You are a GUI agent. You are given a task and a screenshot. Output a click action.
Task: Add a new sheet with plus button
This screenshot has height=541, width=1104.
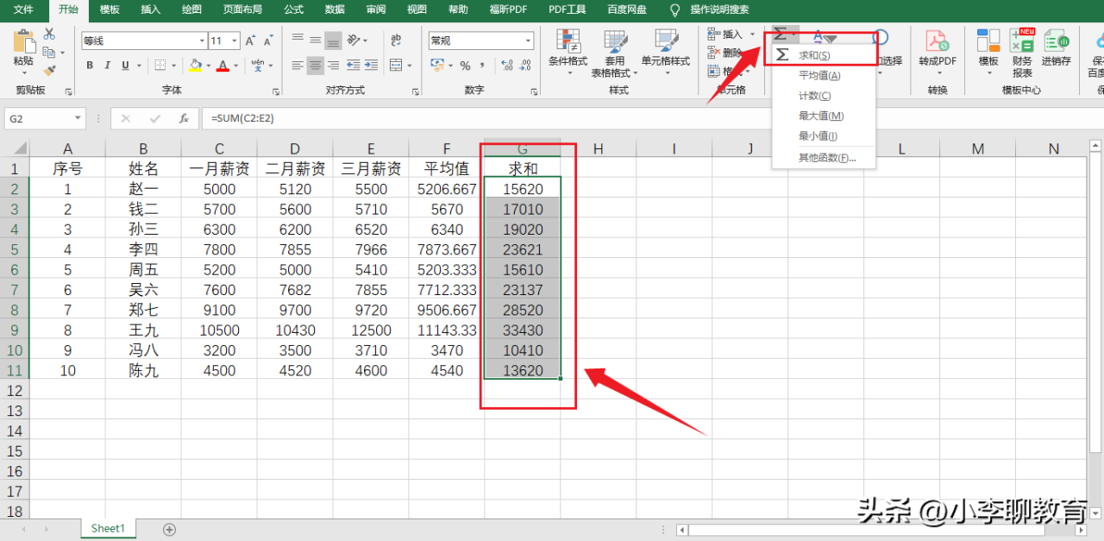pos(170,529)
